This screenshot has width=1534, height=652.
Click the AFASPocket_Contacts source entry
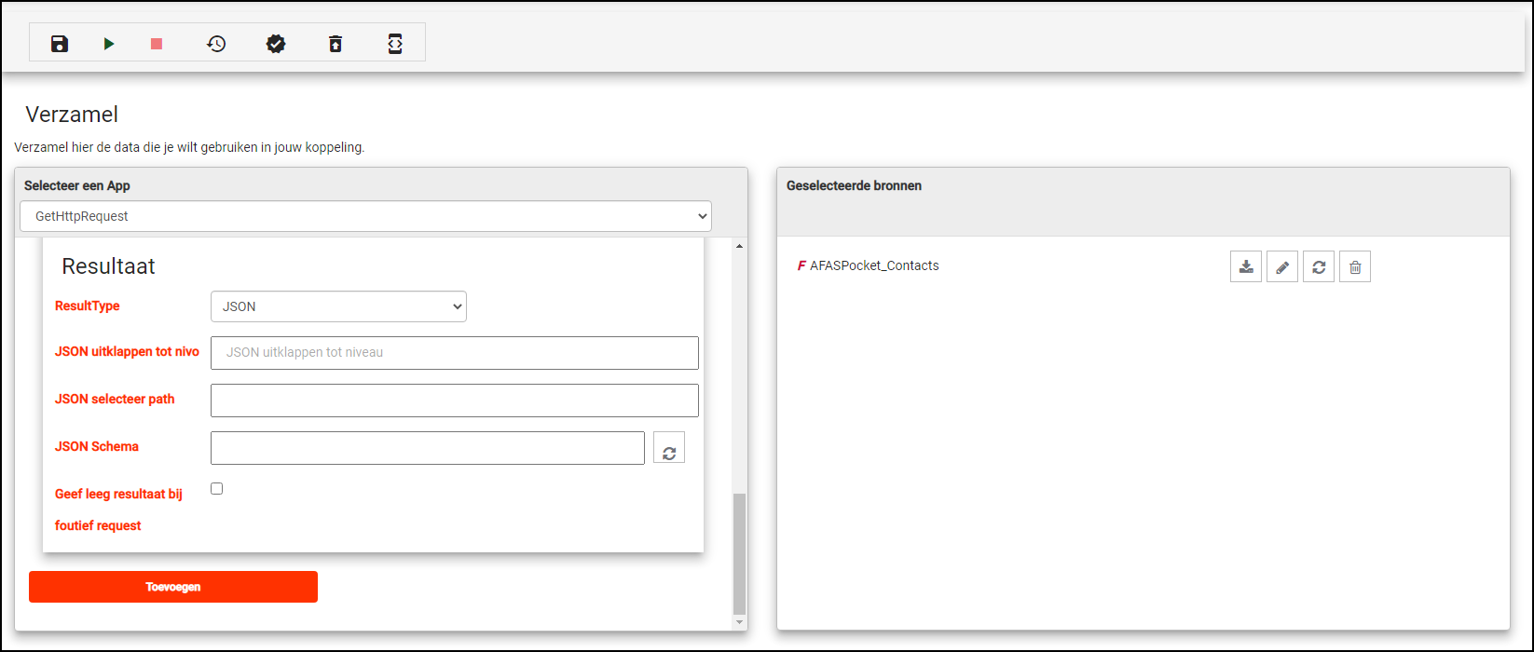click(x=873, y=265)
